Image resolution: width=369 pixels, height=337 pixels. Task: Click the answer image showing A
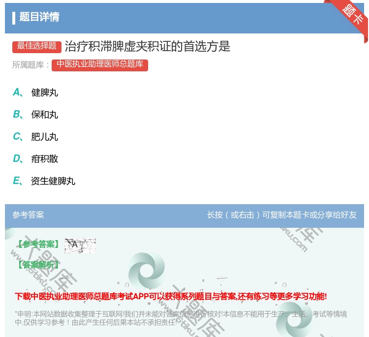[80, 245]
